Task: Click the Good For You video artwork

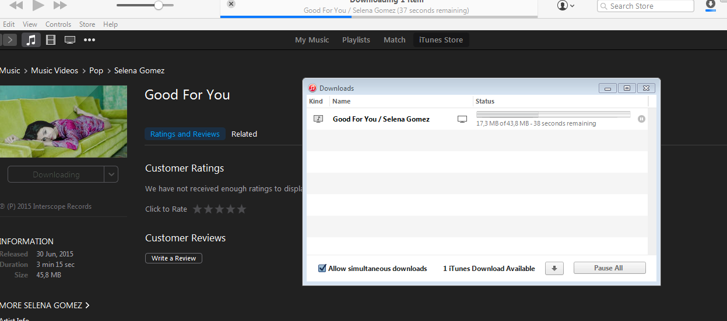Action: 64,122
